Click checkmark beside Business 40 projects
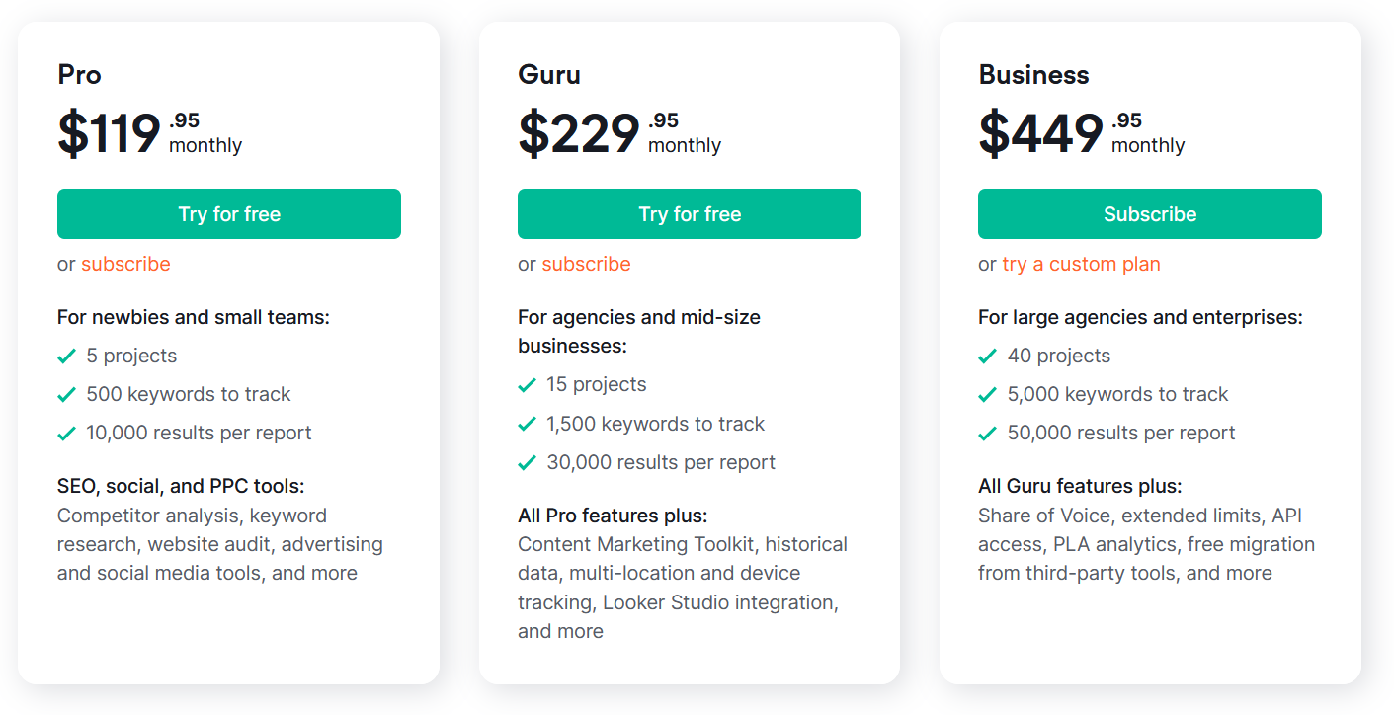Screen dimensions: 1394x715 [988, 356]
